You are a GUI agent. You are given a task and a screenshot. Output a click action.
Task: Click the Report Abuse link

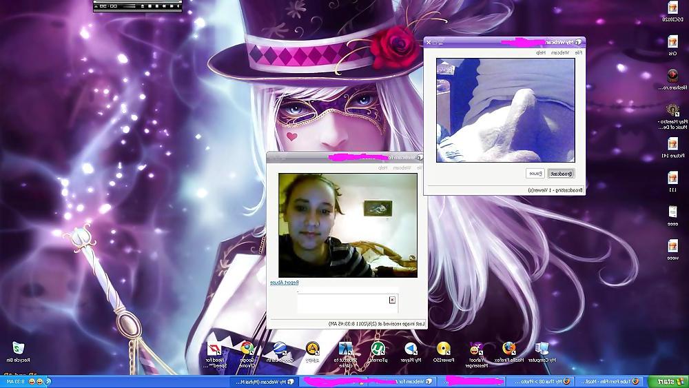[285, 283]
